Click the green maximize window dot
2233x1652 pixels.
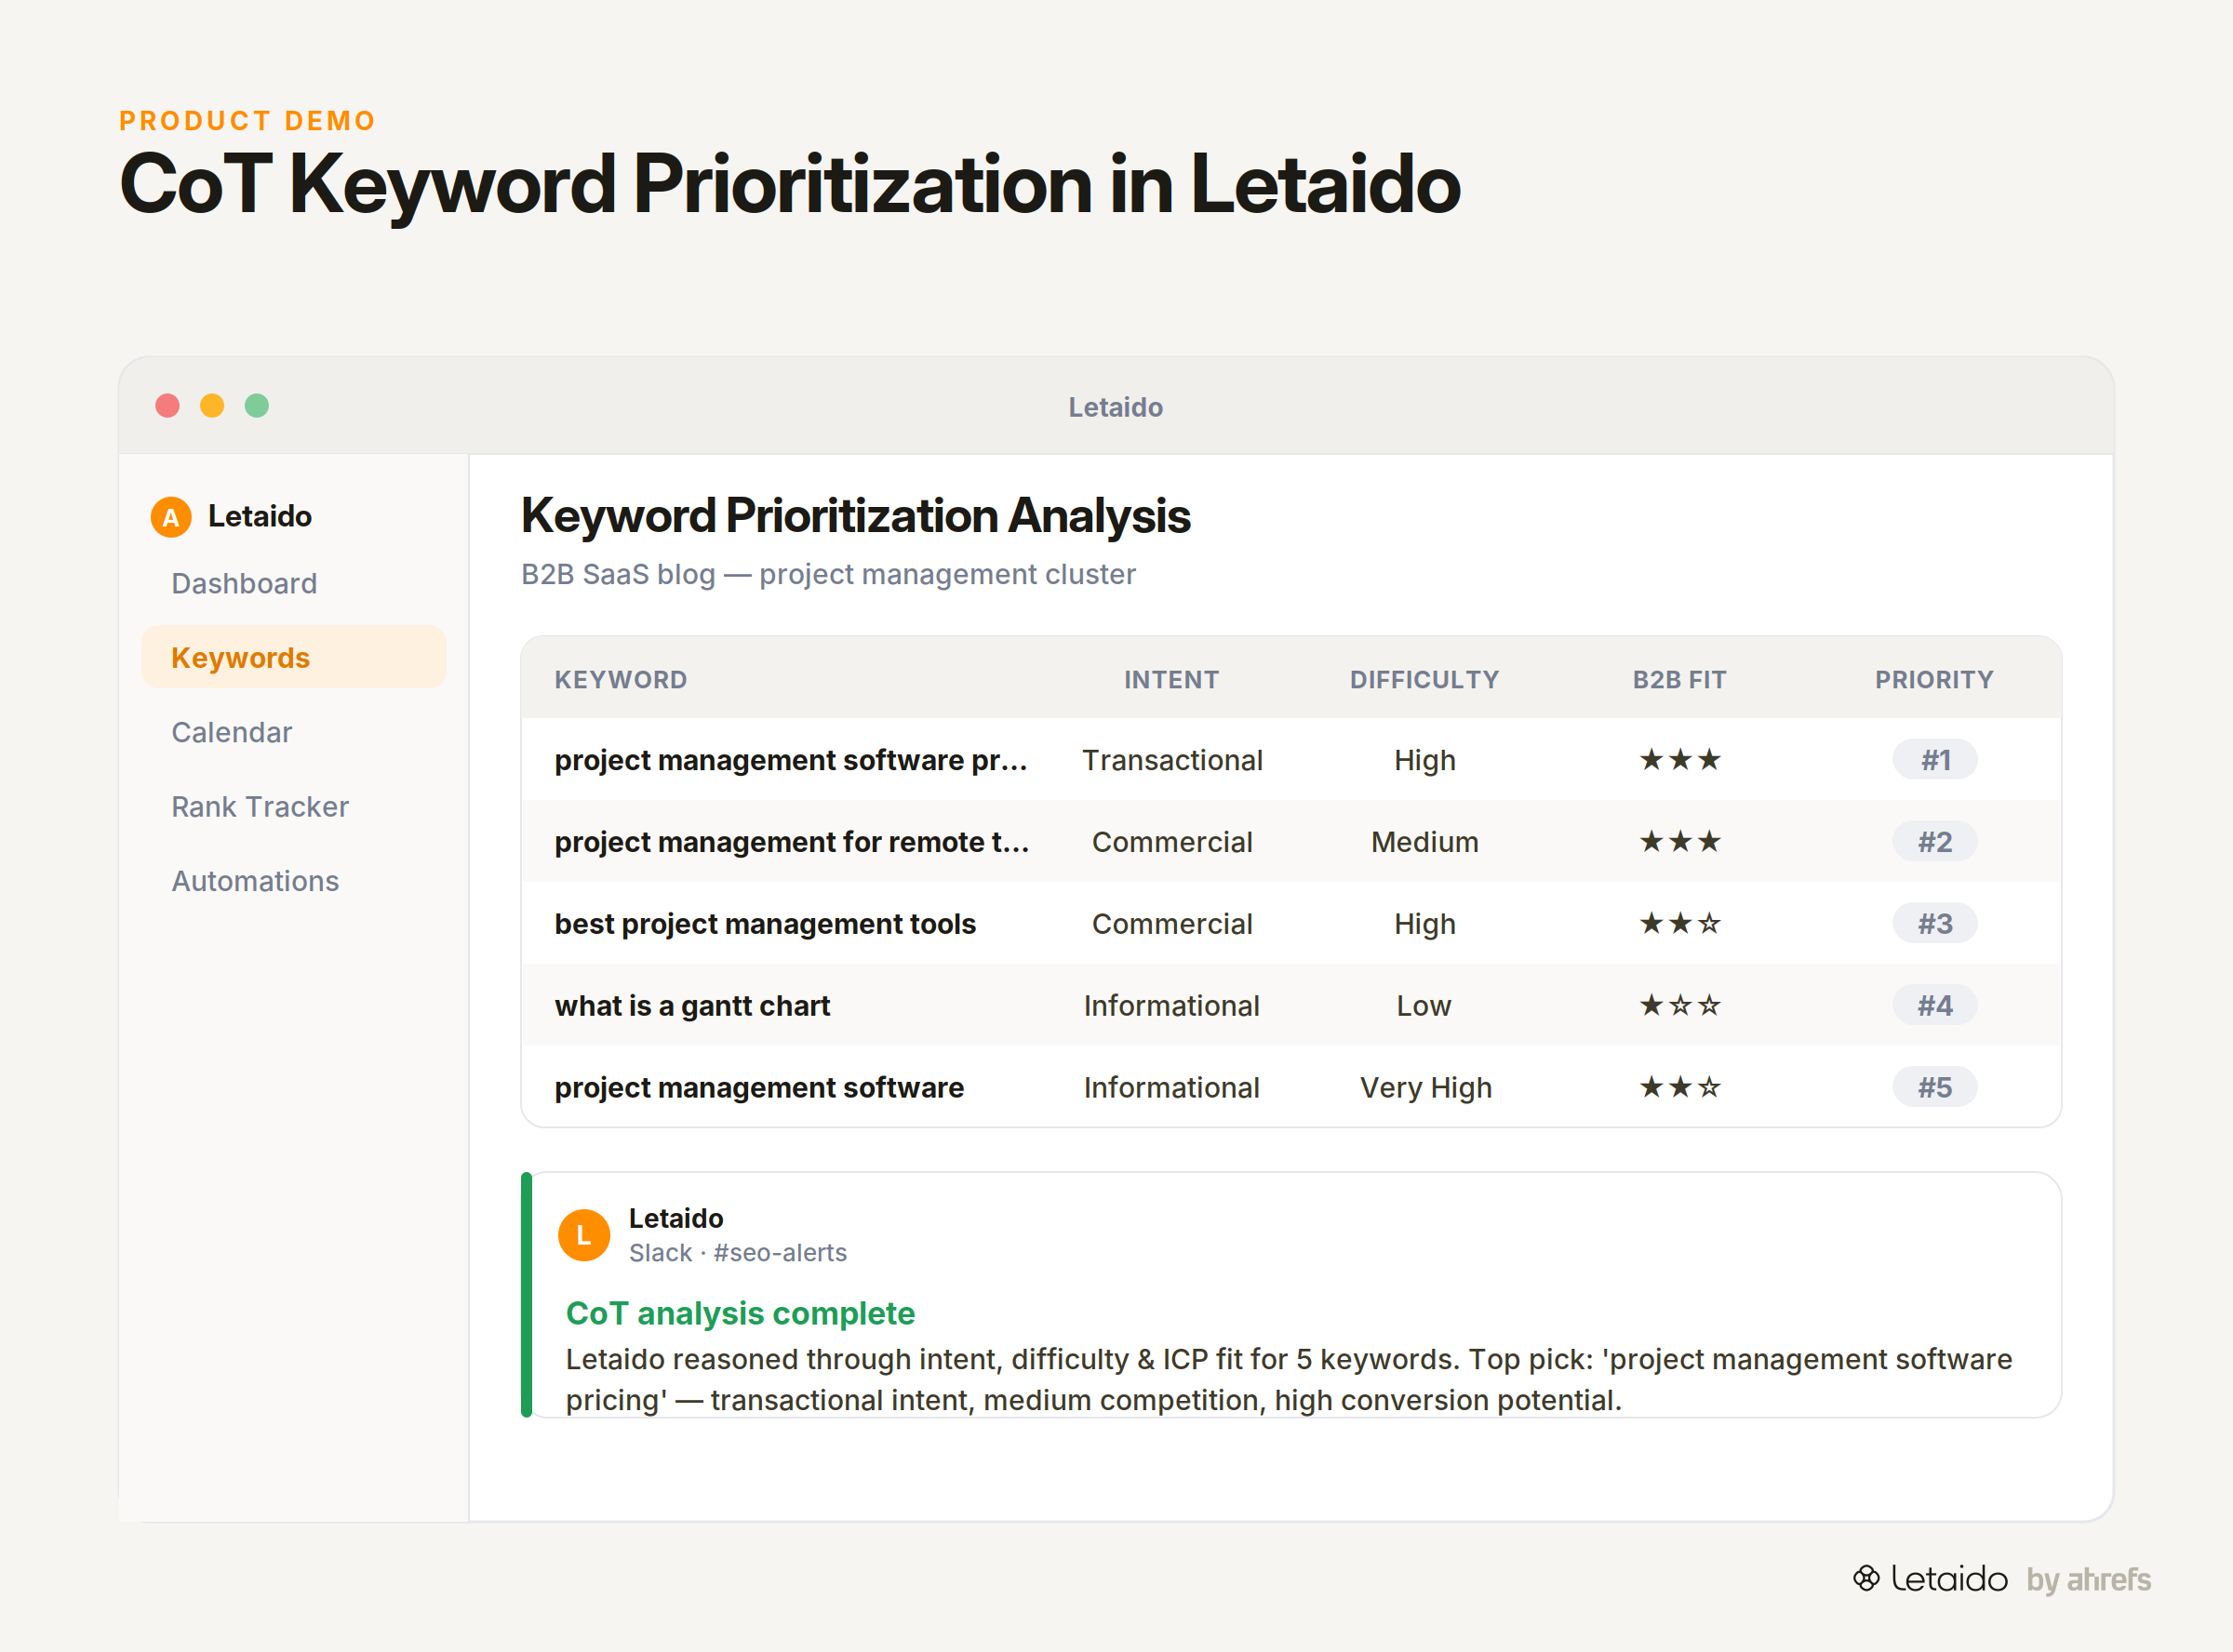point(257,406)
